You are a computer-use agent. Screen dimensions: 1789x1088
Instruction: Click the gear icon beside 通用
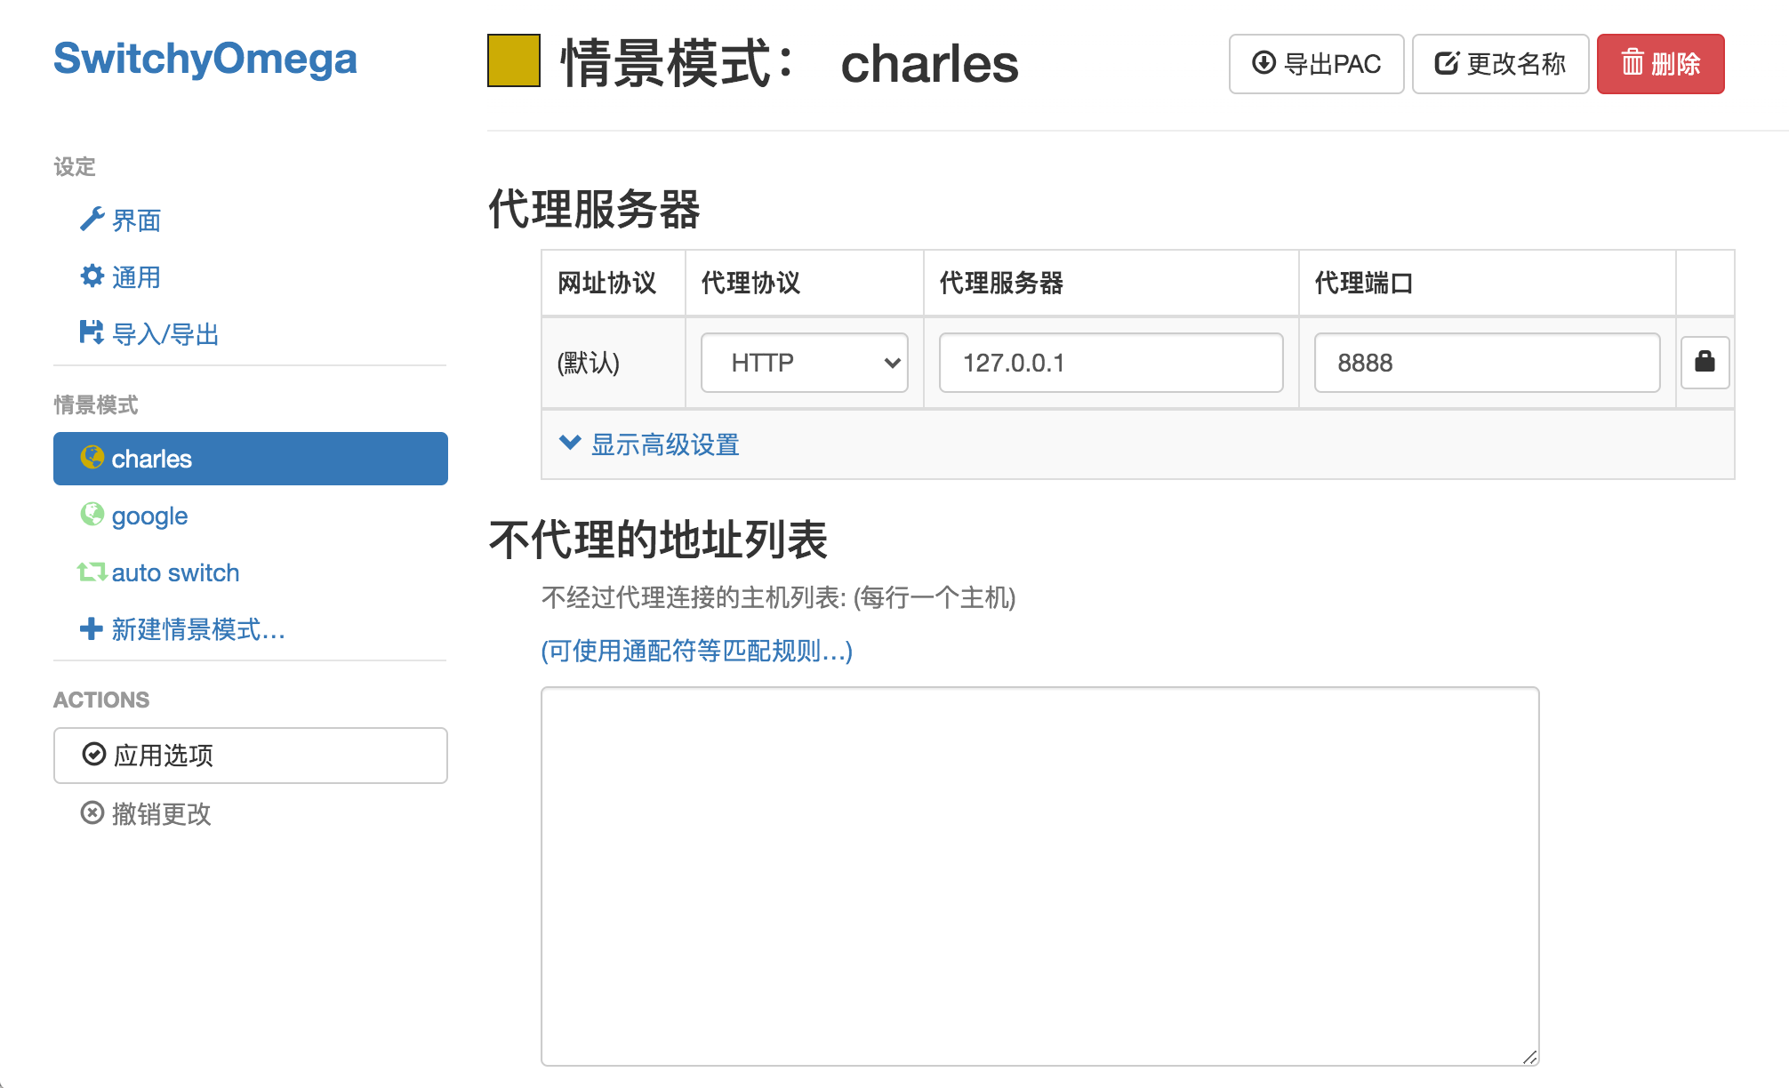tap(92, 276)
